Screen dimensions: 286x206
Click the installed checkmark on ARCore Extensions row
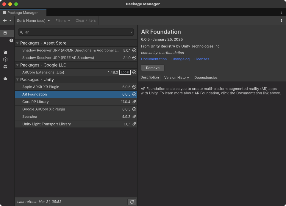coord(134,72)
